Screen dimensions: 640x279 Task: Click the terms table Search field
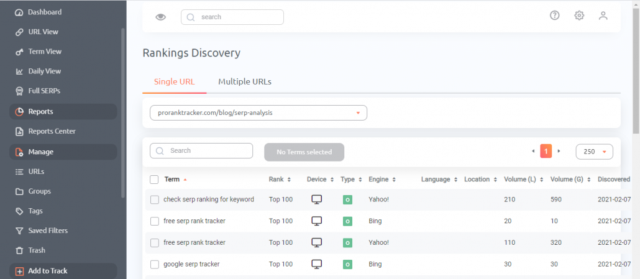(x=201, y=150)
